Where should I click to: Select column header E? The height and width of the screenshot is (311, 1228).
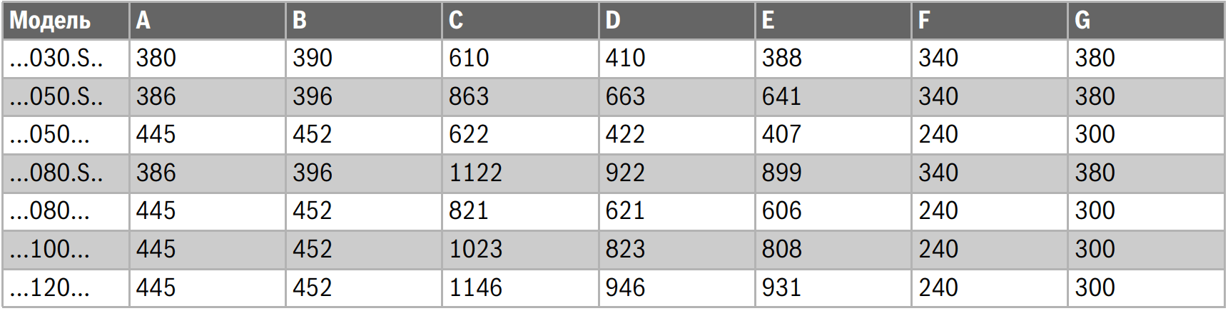768,20
